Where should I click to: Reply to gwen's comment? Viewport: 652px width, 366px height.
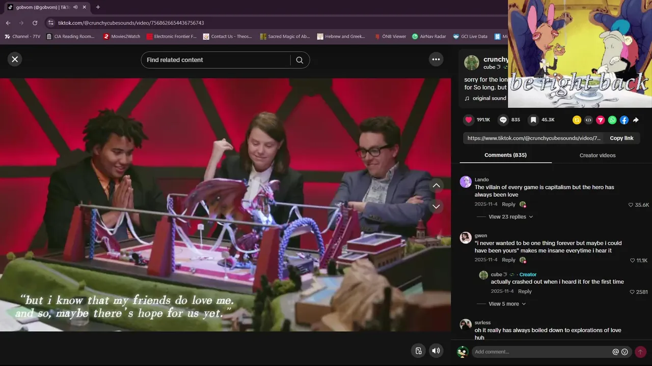[x=508, y=260]
